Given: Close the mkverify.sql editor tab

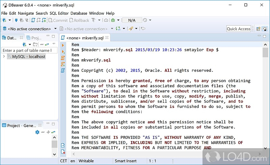Looking at the screenshot, I should coord(107,37).
